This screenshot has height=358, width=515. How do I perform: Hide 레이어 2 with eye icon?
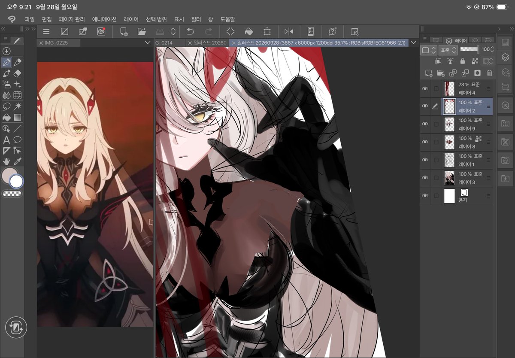(425, 106)
